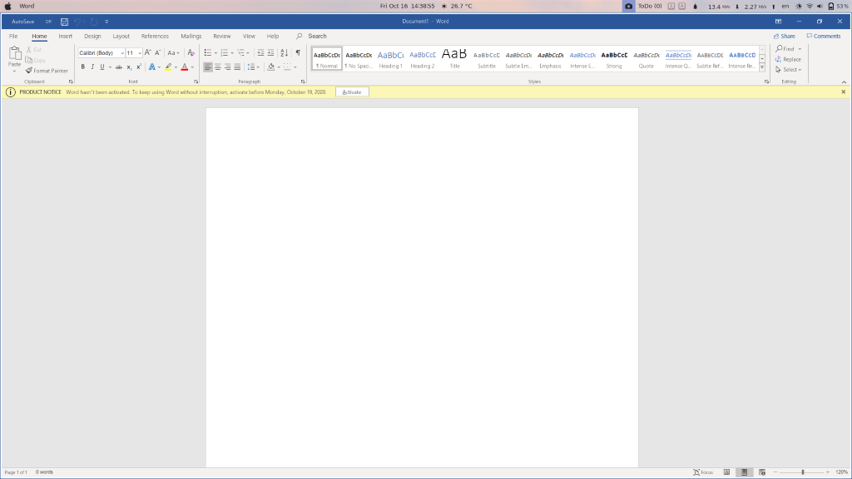Activate the Format Painter tool
852x479 pixels.
pyautogui.click(x=47, y=71)
